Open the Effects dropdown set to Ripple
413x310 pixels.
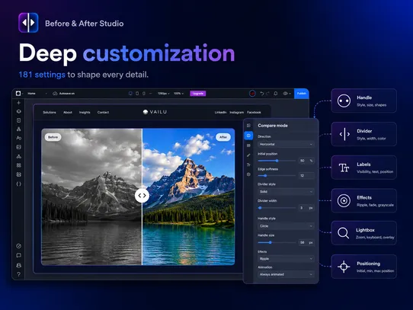286,259
